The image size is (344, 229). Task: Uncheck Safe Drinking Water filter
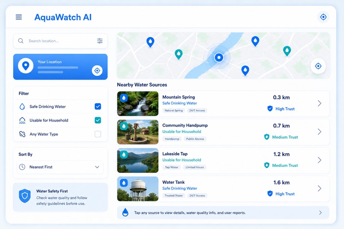(98, 107)
